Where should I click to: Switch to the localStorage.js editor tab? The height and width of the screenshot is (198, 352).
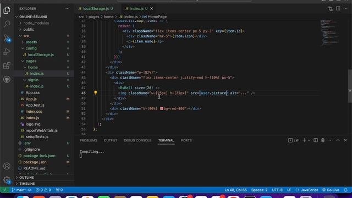point(96,9)
